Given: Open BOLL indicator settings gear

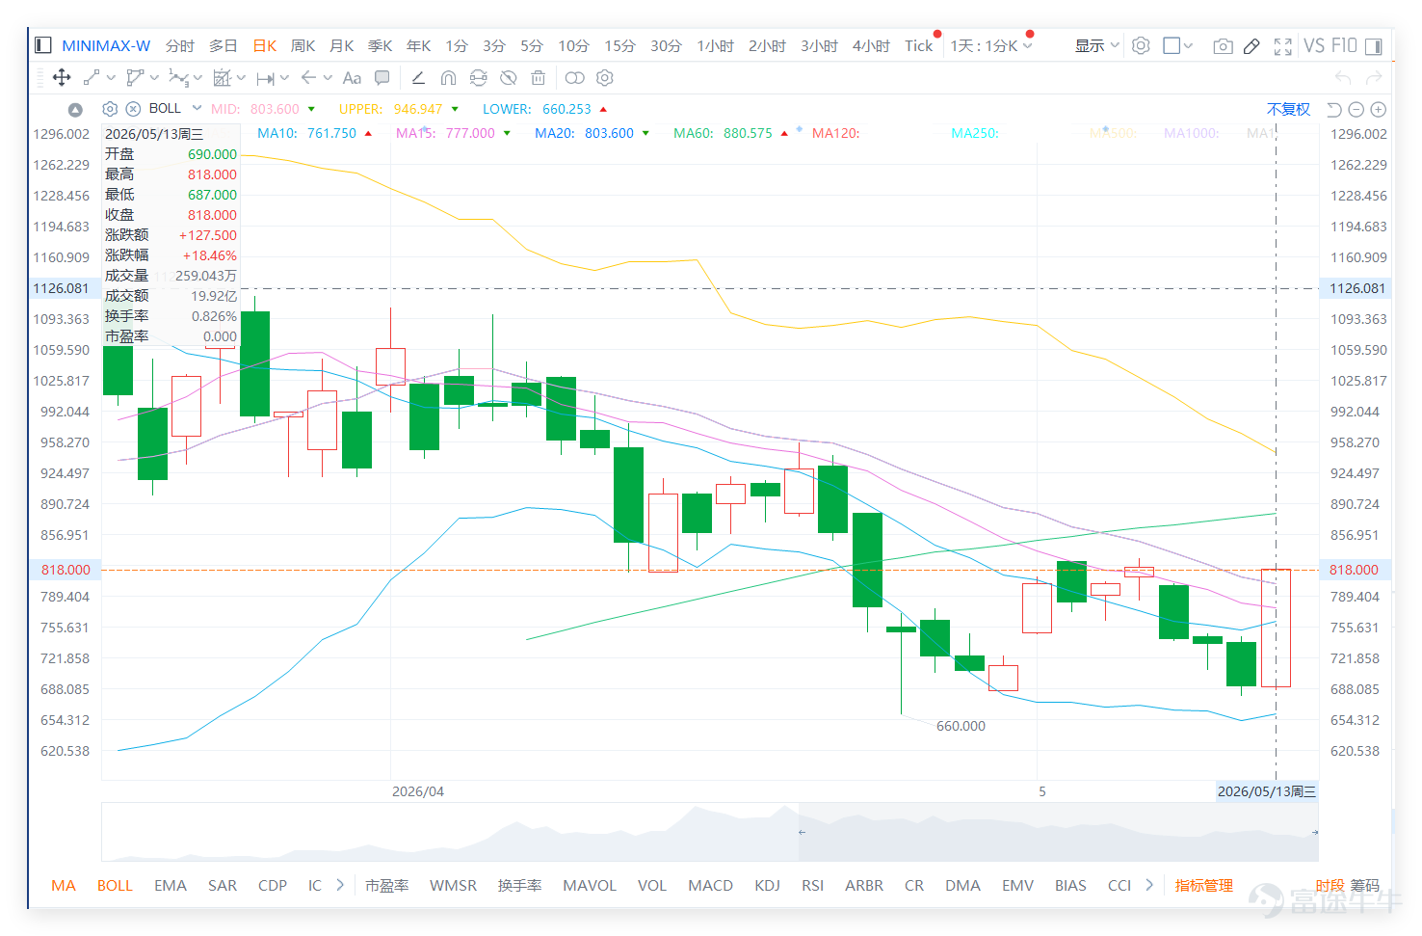Looking at the screenshot, I should [110, 109].
